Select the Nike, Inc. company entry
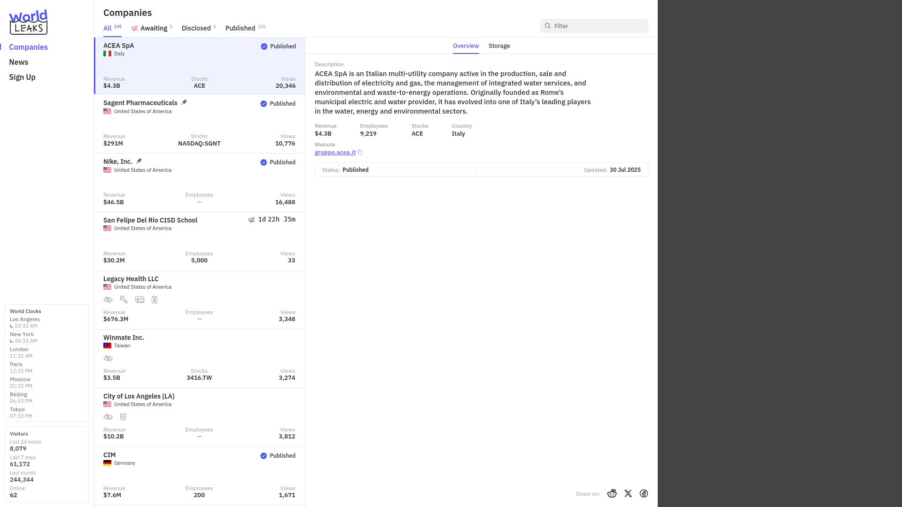902x507 pixels. (200, 183)
